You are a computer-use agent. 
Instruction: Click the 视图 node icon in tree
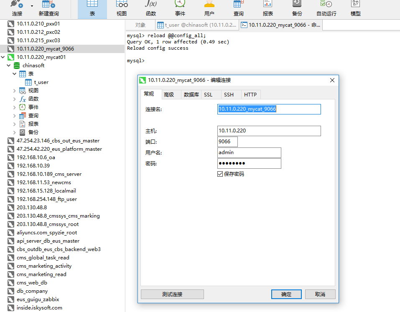pos(23,91)
